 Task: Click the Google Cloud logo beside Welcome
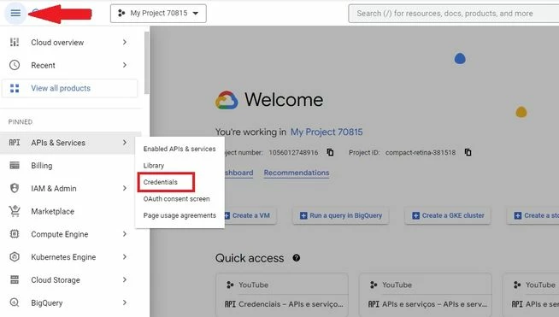227,100
